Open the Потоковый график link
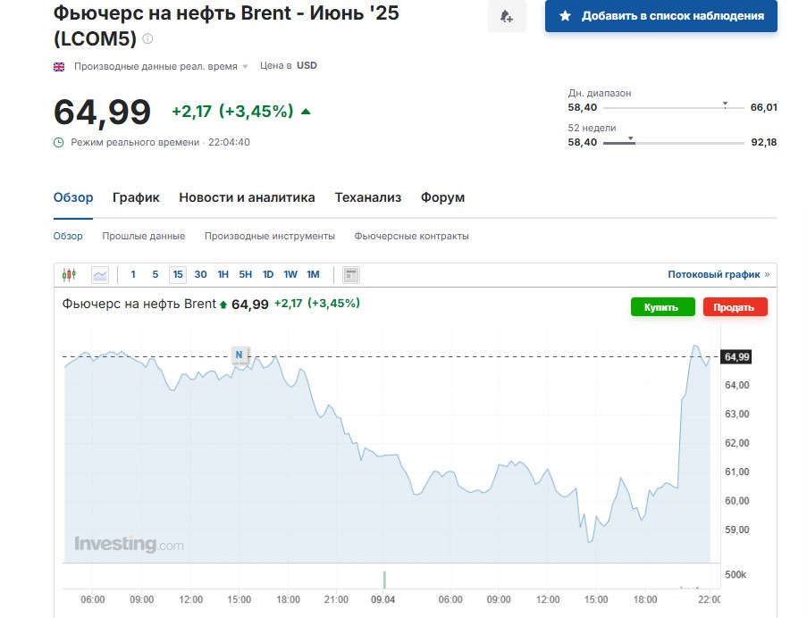 pyautogui.click(x=719, y=274)
